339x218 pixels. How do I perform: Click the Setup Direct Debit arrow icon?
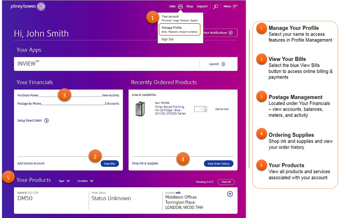(x=47, y=121)
